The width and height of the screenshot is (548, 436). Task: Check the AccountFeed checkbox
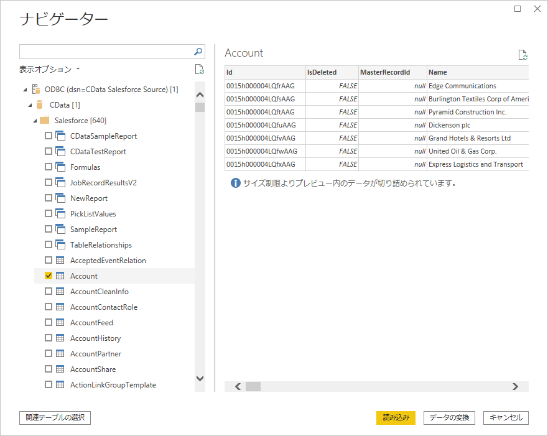[49, 323]
